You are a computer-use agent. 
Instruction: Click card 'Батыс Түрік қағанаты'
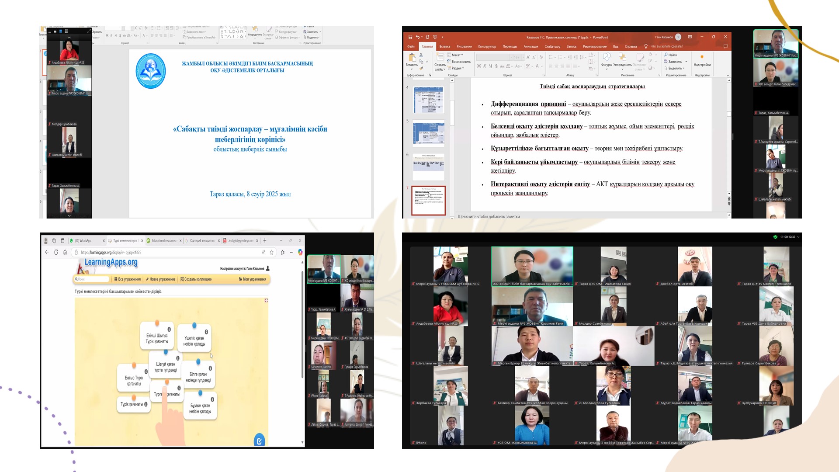pyautogui.click(x=134, y=378)
